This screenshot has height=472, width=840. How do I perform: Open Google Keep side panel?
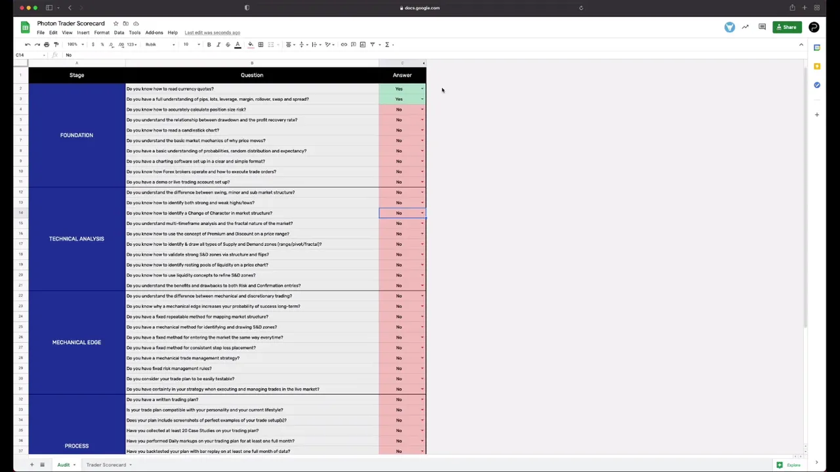click(816, 66)
